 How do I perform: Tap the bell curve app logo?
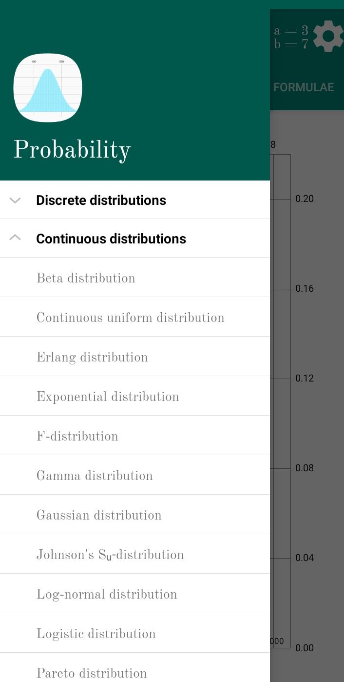tap(48, 88)
